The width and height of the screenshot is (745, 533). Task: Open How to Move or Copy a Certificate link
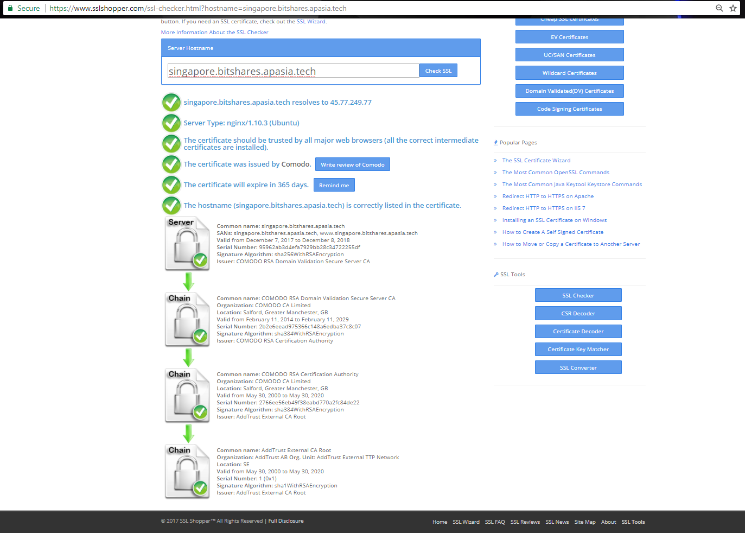(571, 244)
